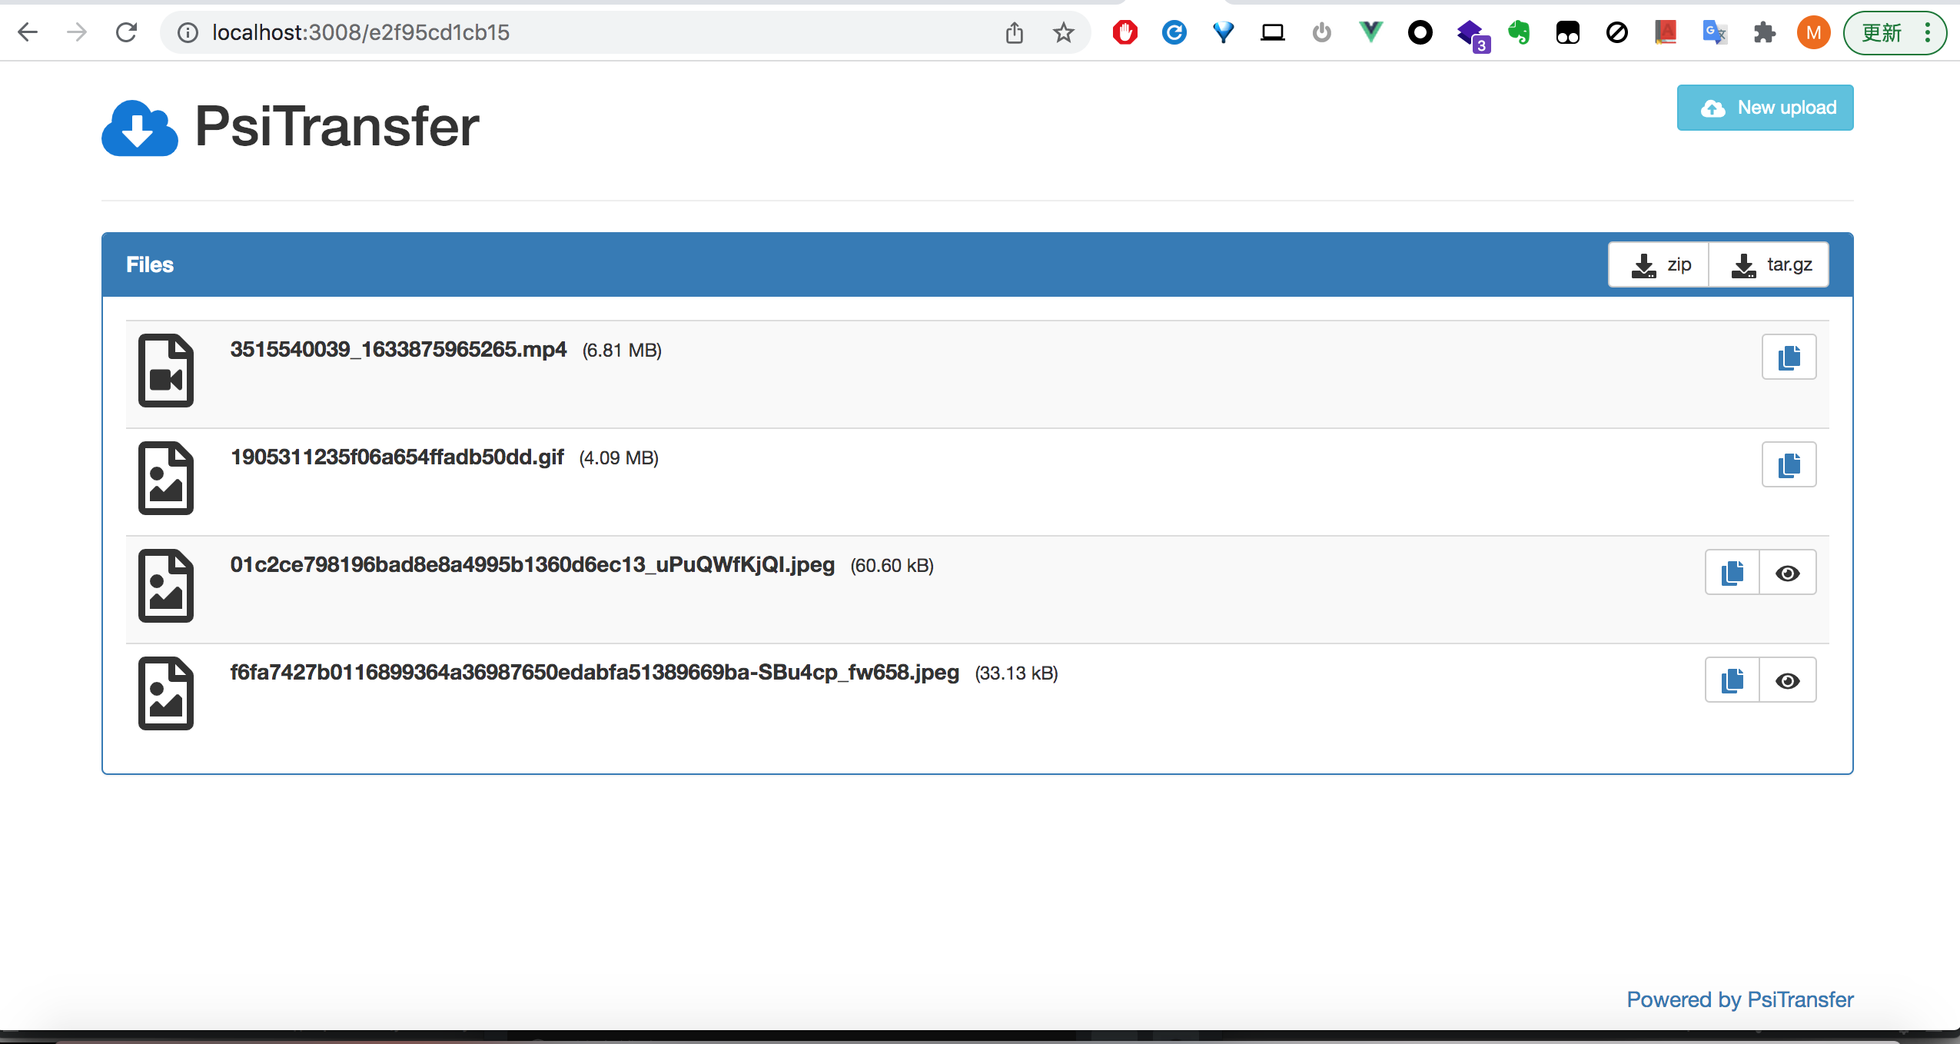Download 3515540039_1633875965265.mp4 file

pyautogui.click(x=398, y=350)
